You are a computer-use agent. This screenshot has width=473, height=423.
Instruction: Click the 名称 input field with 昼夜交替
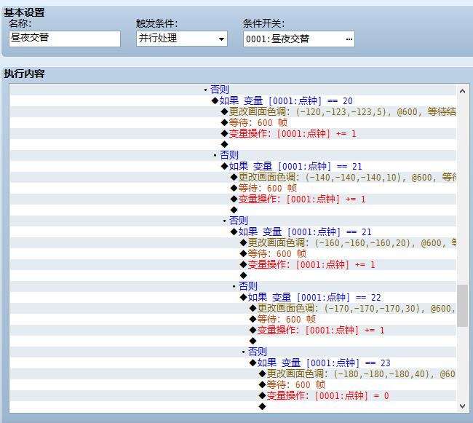pos(65,39)
